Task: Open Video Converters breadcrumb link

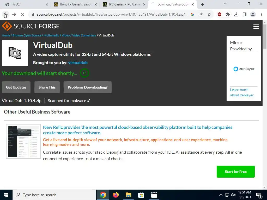Action: point(84,35)
